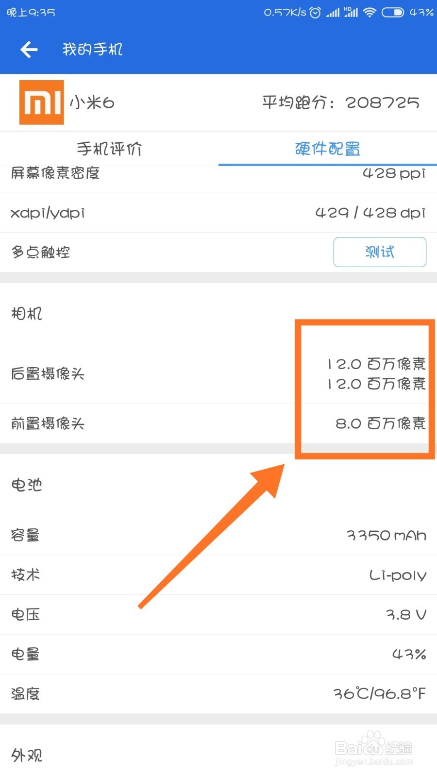Tap the 电压 3.8 V row

[x=218, y=615]
